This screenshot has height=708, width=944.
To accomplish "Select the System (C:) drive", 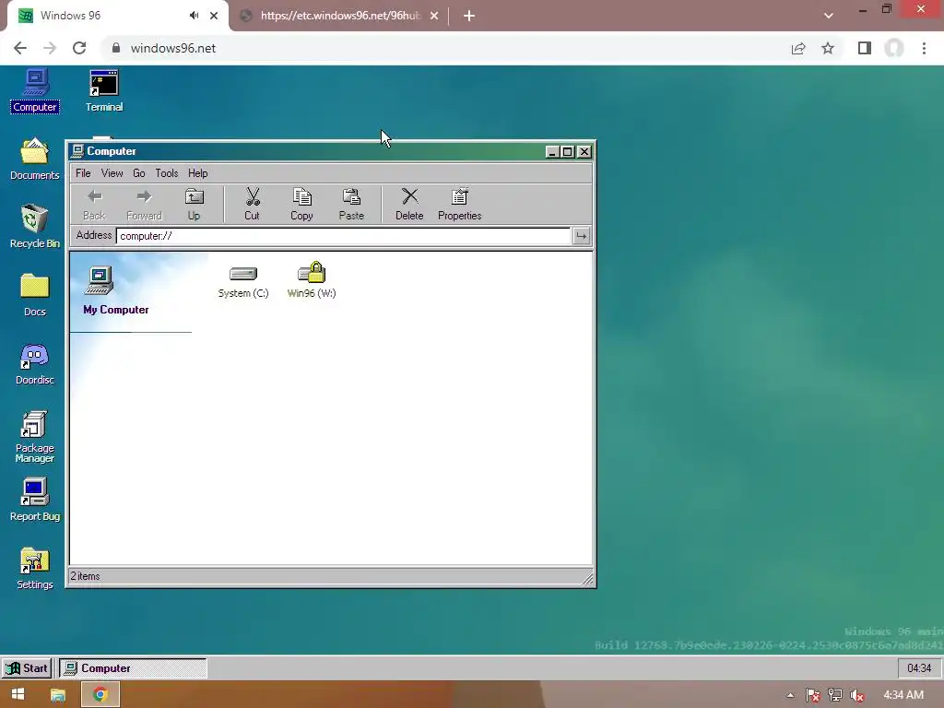I will [243, 281].
